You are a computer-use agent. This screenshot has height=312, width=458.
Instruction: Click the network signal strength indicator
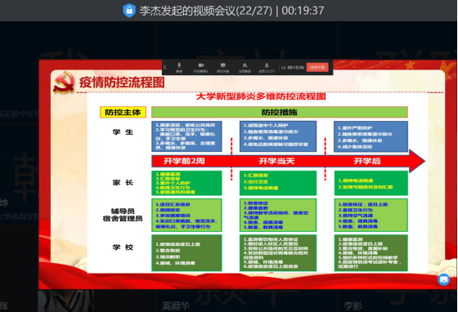pos(283,68)
